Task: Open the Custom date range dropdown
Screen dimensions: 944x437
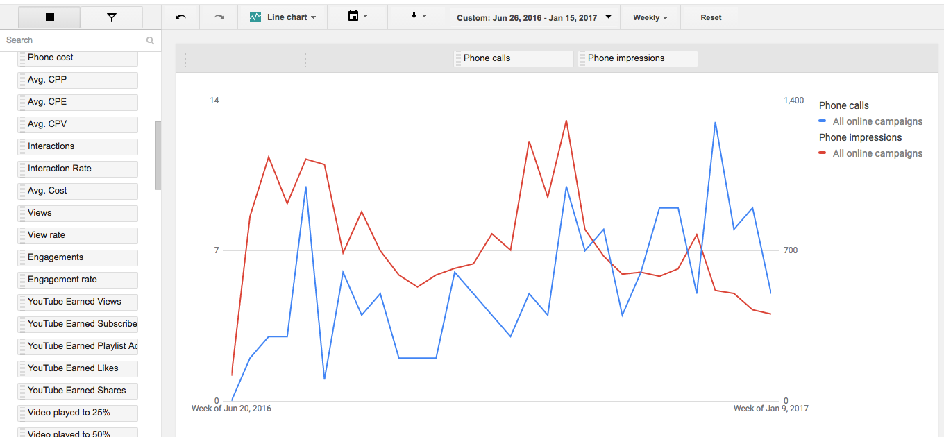Action: [x=533, y=17]
